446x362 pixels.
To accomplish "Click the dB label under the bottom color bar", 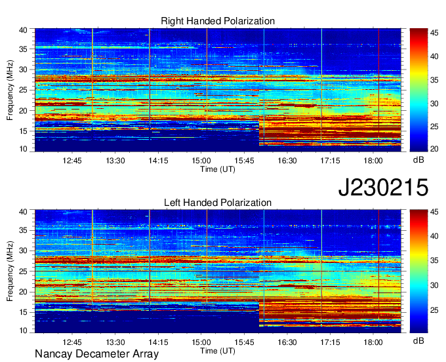I will [x=418, y=340].
